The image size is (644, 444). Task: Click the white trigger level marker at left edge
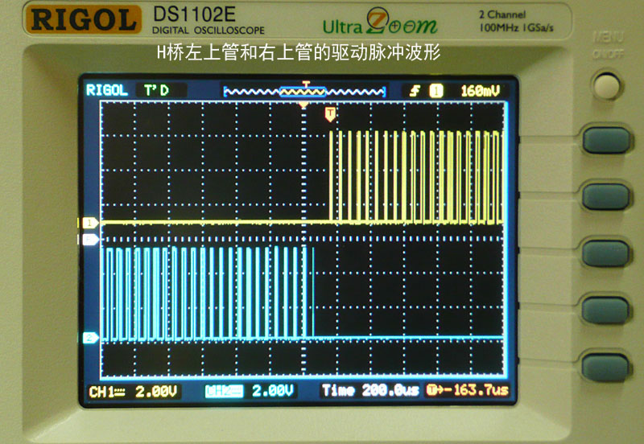tap(90, 240)
